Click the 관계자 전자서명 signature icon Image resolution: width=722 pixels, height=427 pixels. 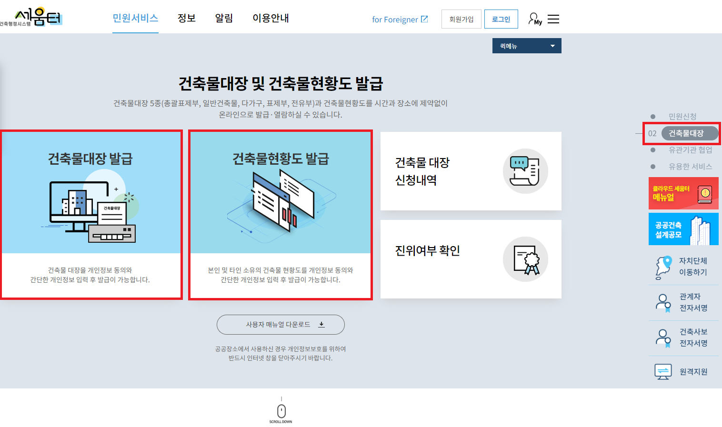point(663,302)
